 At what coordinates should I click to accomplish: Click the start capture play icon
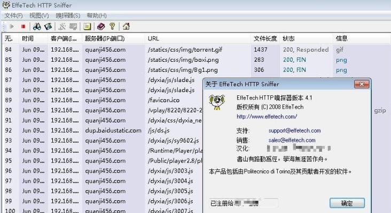pos(11,26)
